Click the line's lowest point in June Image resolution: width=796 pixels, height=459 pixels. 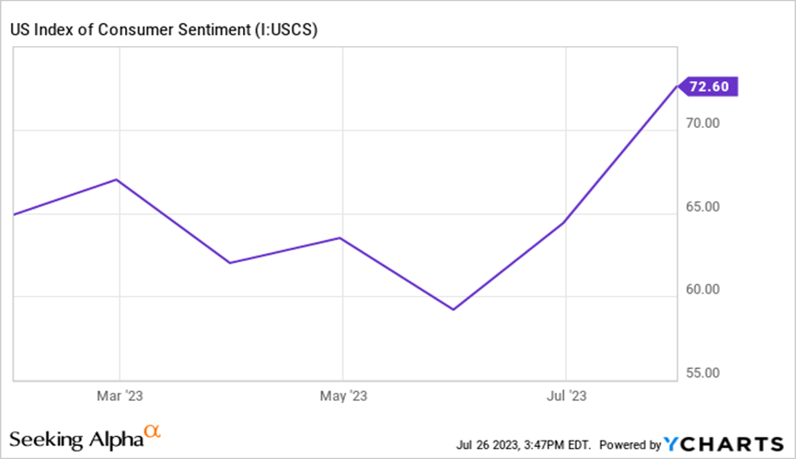coord(453,309)
